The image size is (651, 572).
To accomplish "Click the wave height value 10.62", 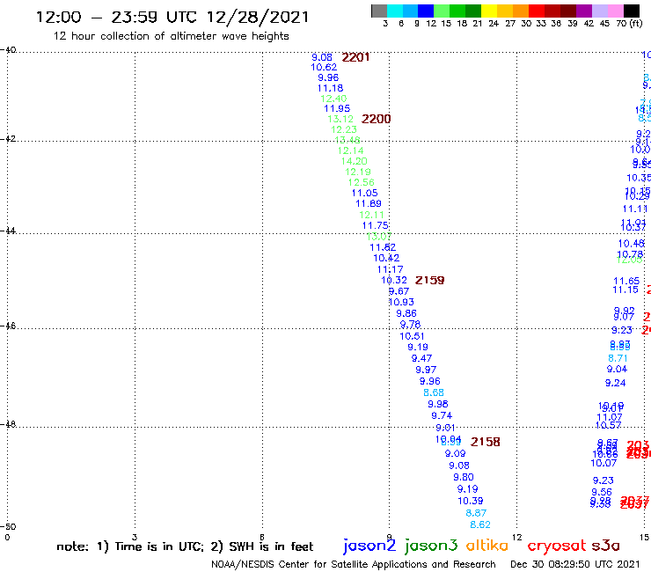I will pos(324,67).
